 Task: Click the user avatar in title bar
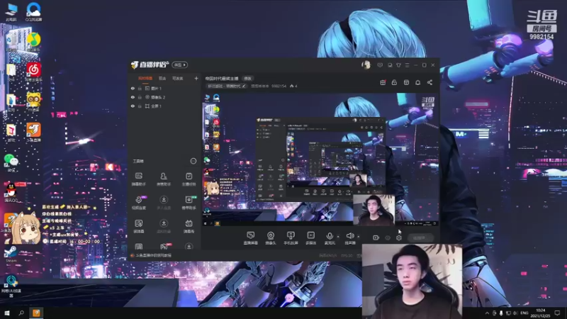click(366, 65)
